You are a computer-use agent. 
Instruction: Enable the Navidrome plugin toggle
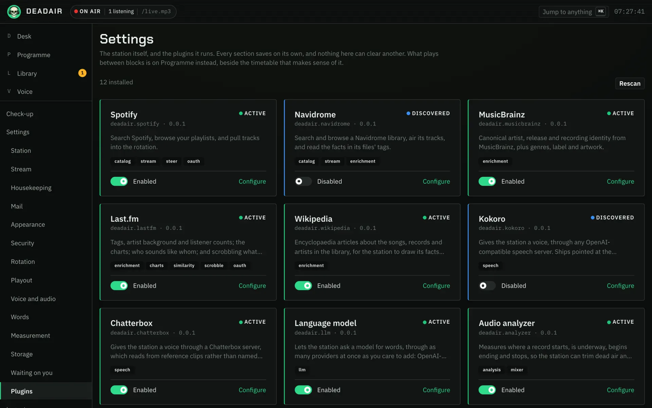point(303,182)
